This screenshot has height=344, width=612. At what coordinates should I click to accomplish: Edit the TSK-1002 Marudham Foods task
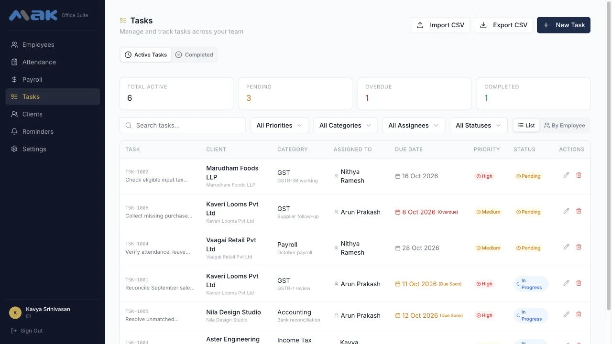[x=566, y=175]
